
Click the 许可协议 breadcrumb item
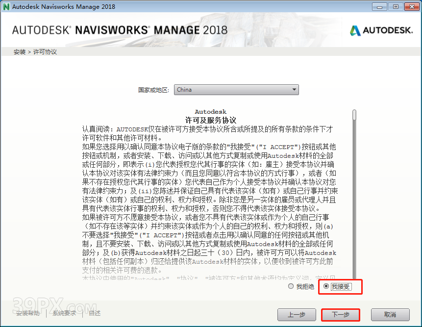[45, 52]
